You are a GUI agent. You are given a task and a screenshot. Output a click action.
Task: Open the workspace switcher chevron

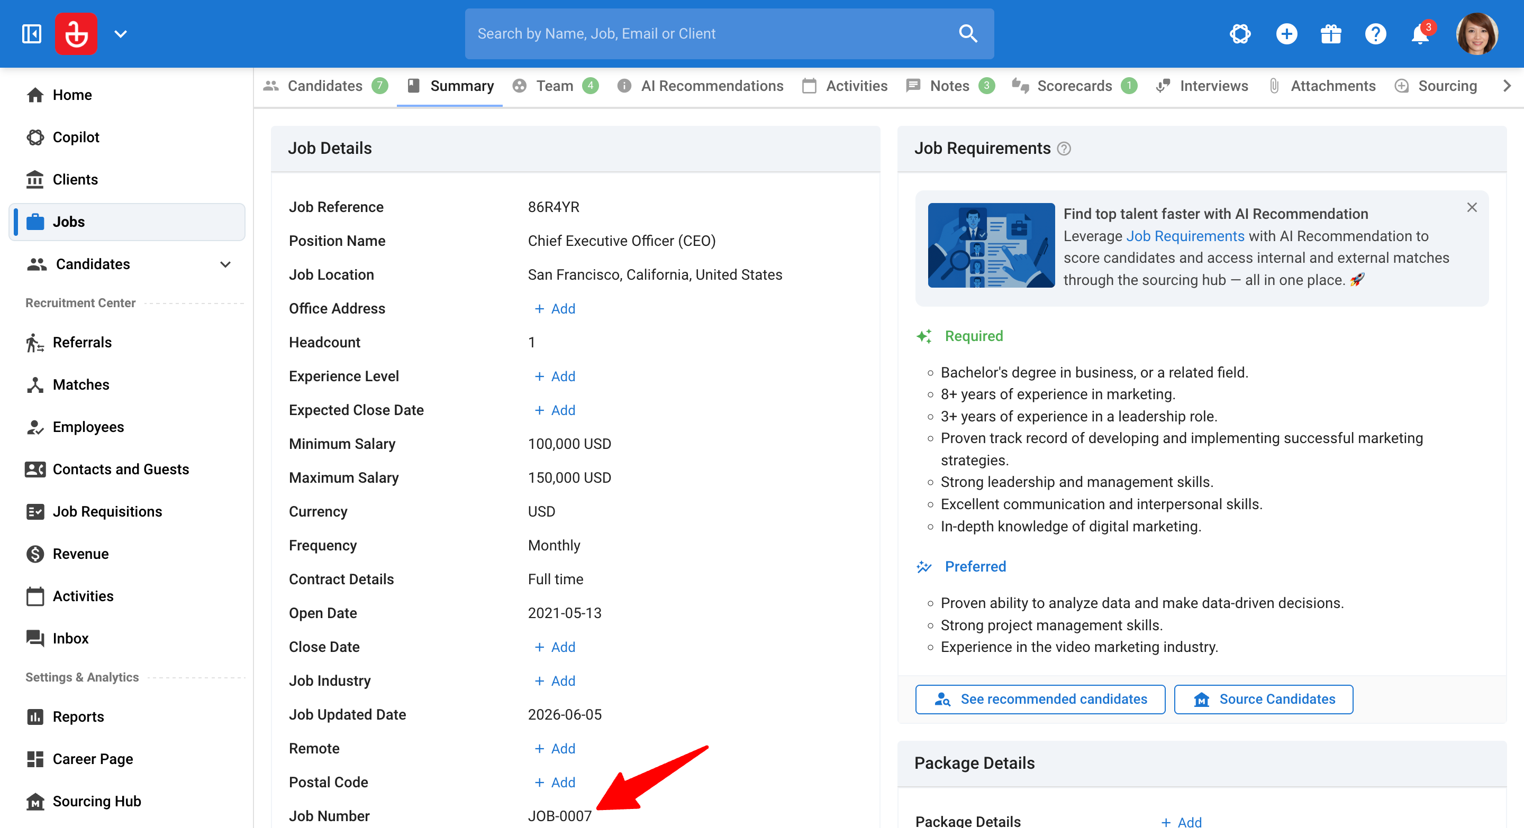(x=121, y=34)
